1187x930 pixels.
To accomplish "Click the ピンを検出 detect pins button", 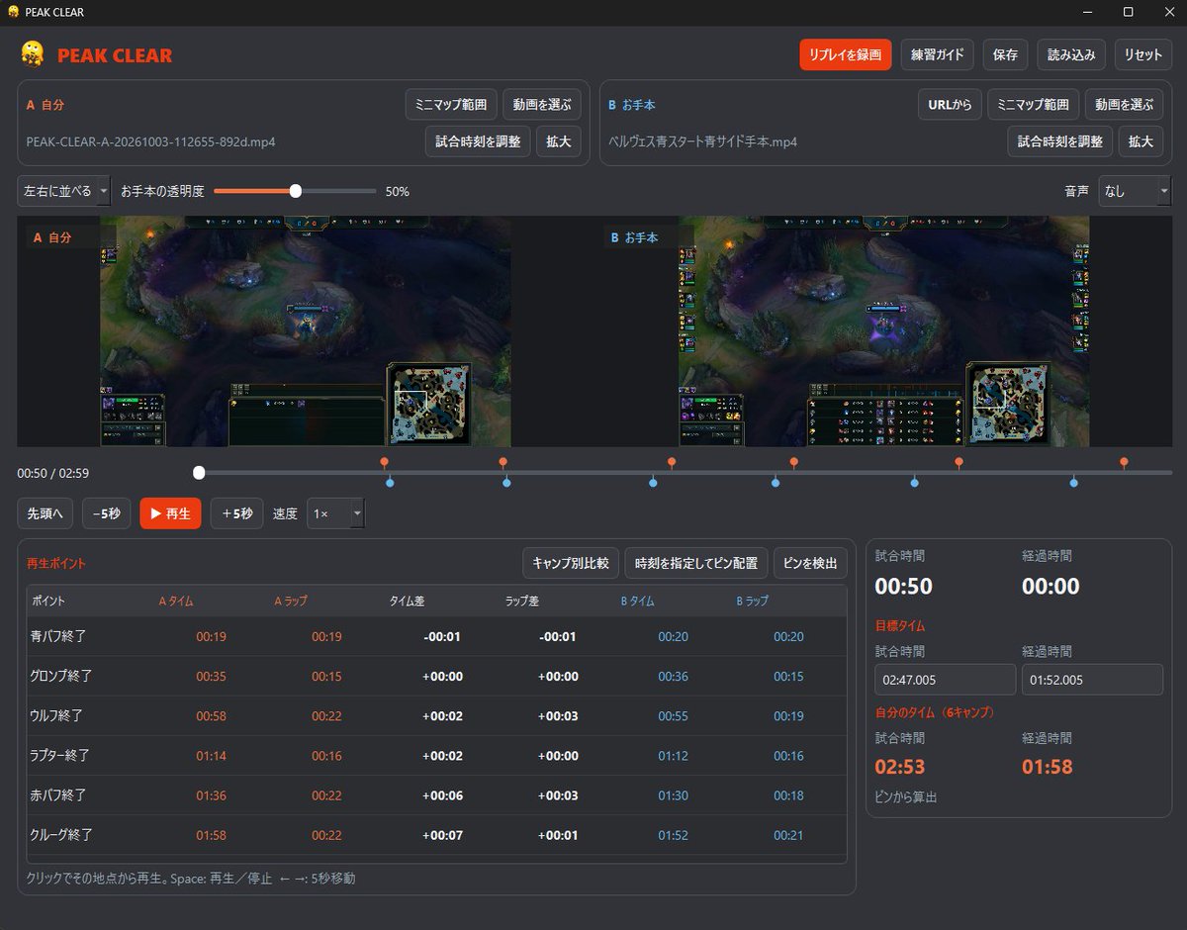I will [x=810, y=563].
